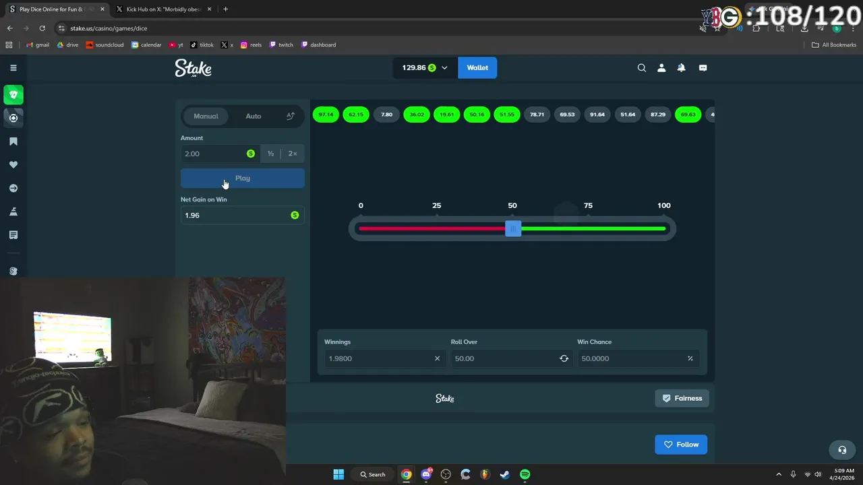This screenshot has height=485, width=863.
Task: Open the twitch bookmark
Action: 281,45
